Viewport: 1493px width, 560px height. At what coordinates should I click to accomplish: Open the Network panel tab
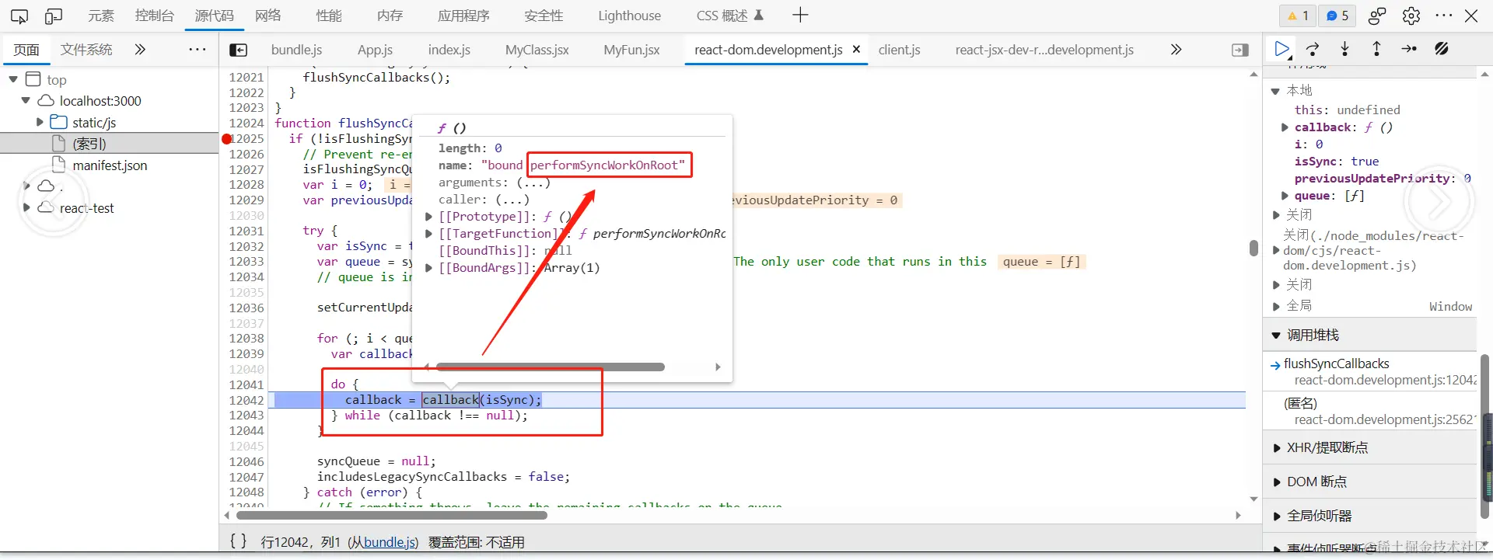268,16
